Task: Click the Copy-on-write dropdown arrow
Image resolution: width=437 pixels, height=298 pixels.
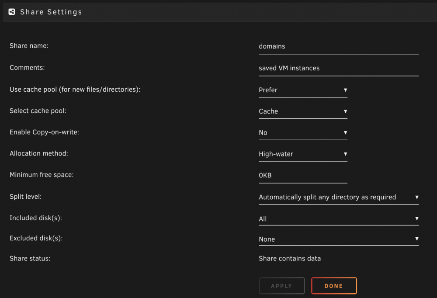Action: pos(345,133)
